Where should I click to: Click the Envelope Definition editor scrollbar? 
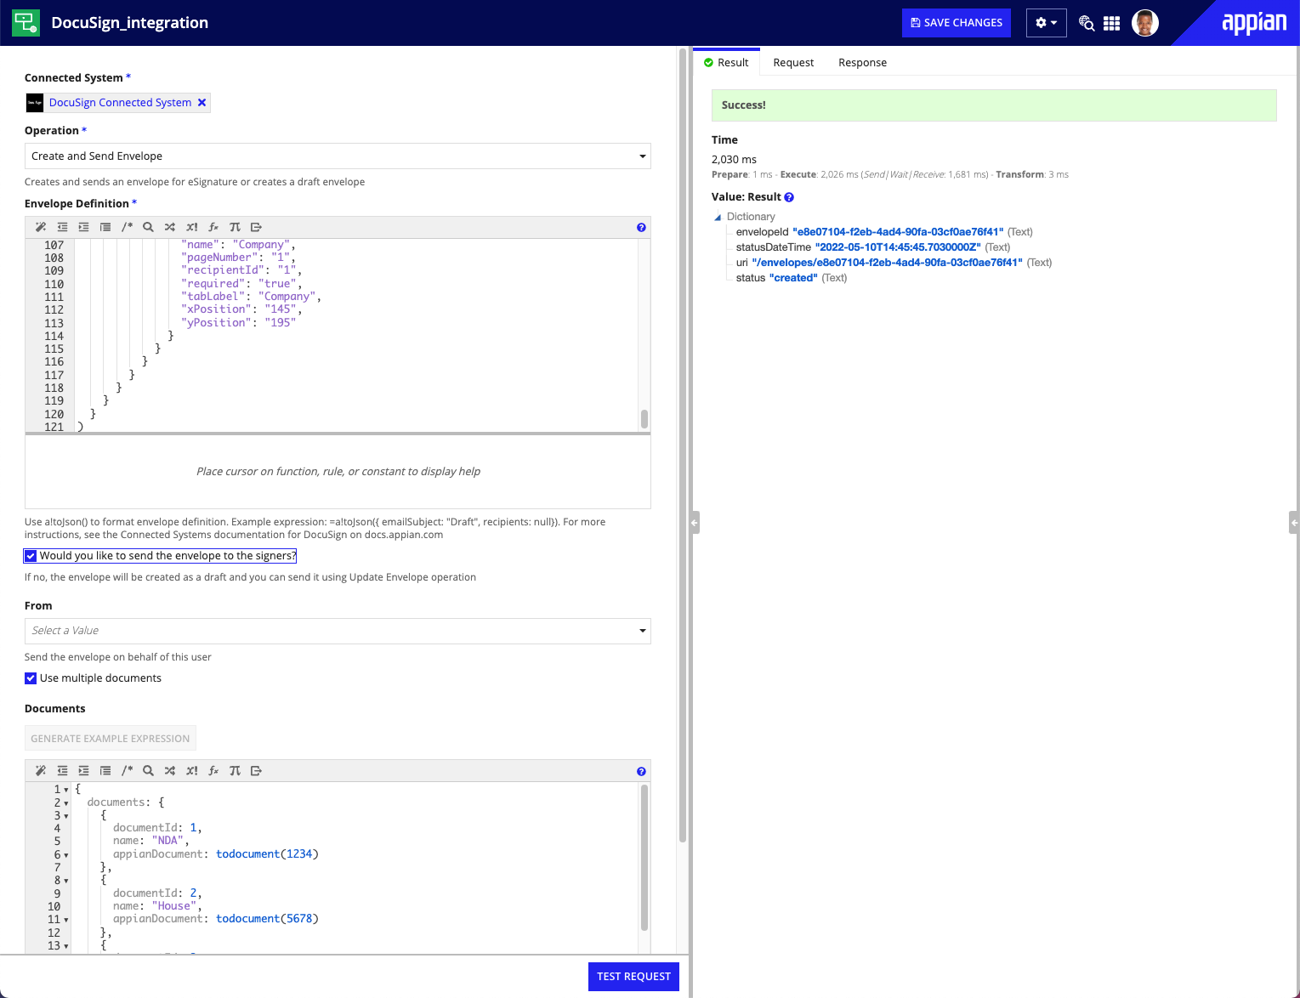[x=644, y=418]
